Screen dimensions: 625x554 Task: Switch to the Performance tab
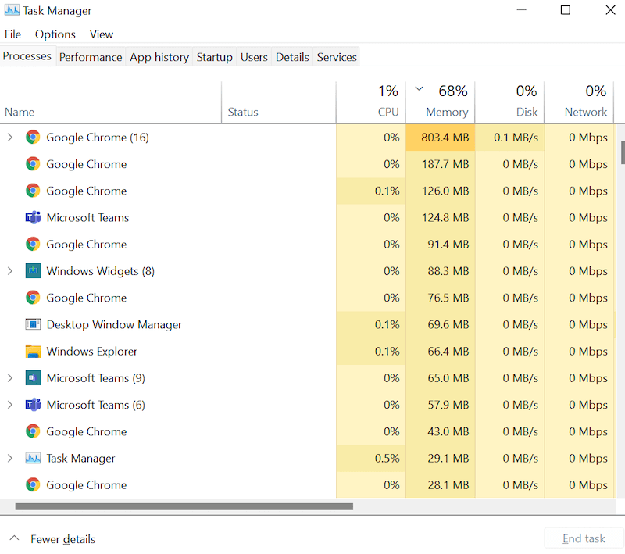[x=91, y=57]
